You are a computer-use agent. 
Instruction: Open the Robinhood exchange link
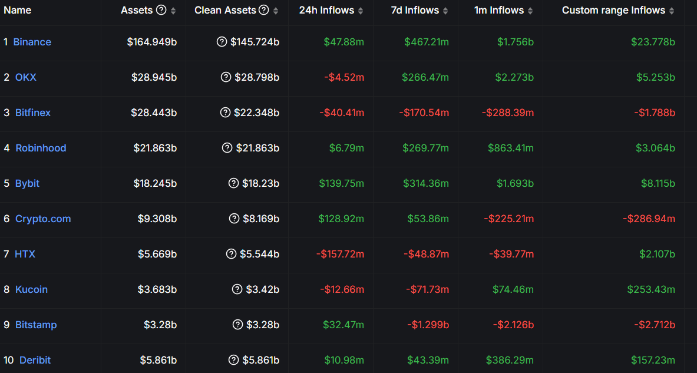[41, 148]
